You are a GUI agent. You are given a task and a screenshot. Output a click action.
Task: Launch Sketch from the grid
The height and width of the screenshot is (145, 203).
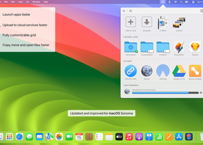(x=195, y=47)
